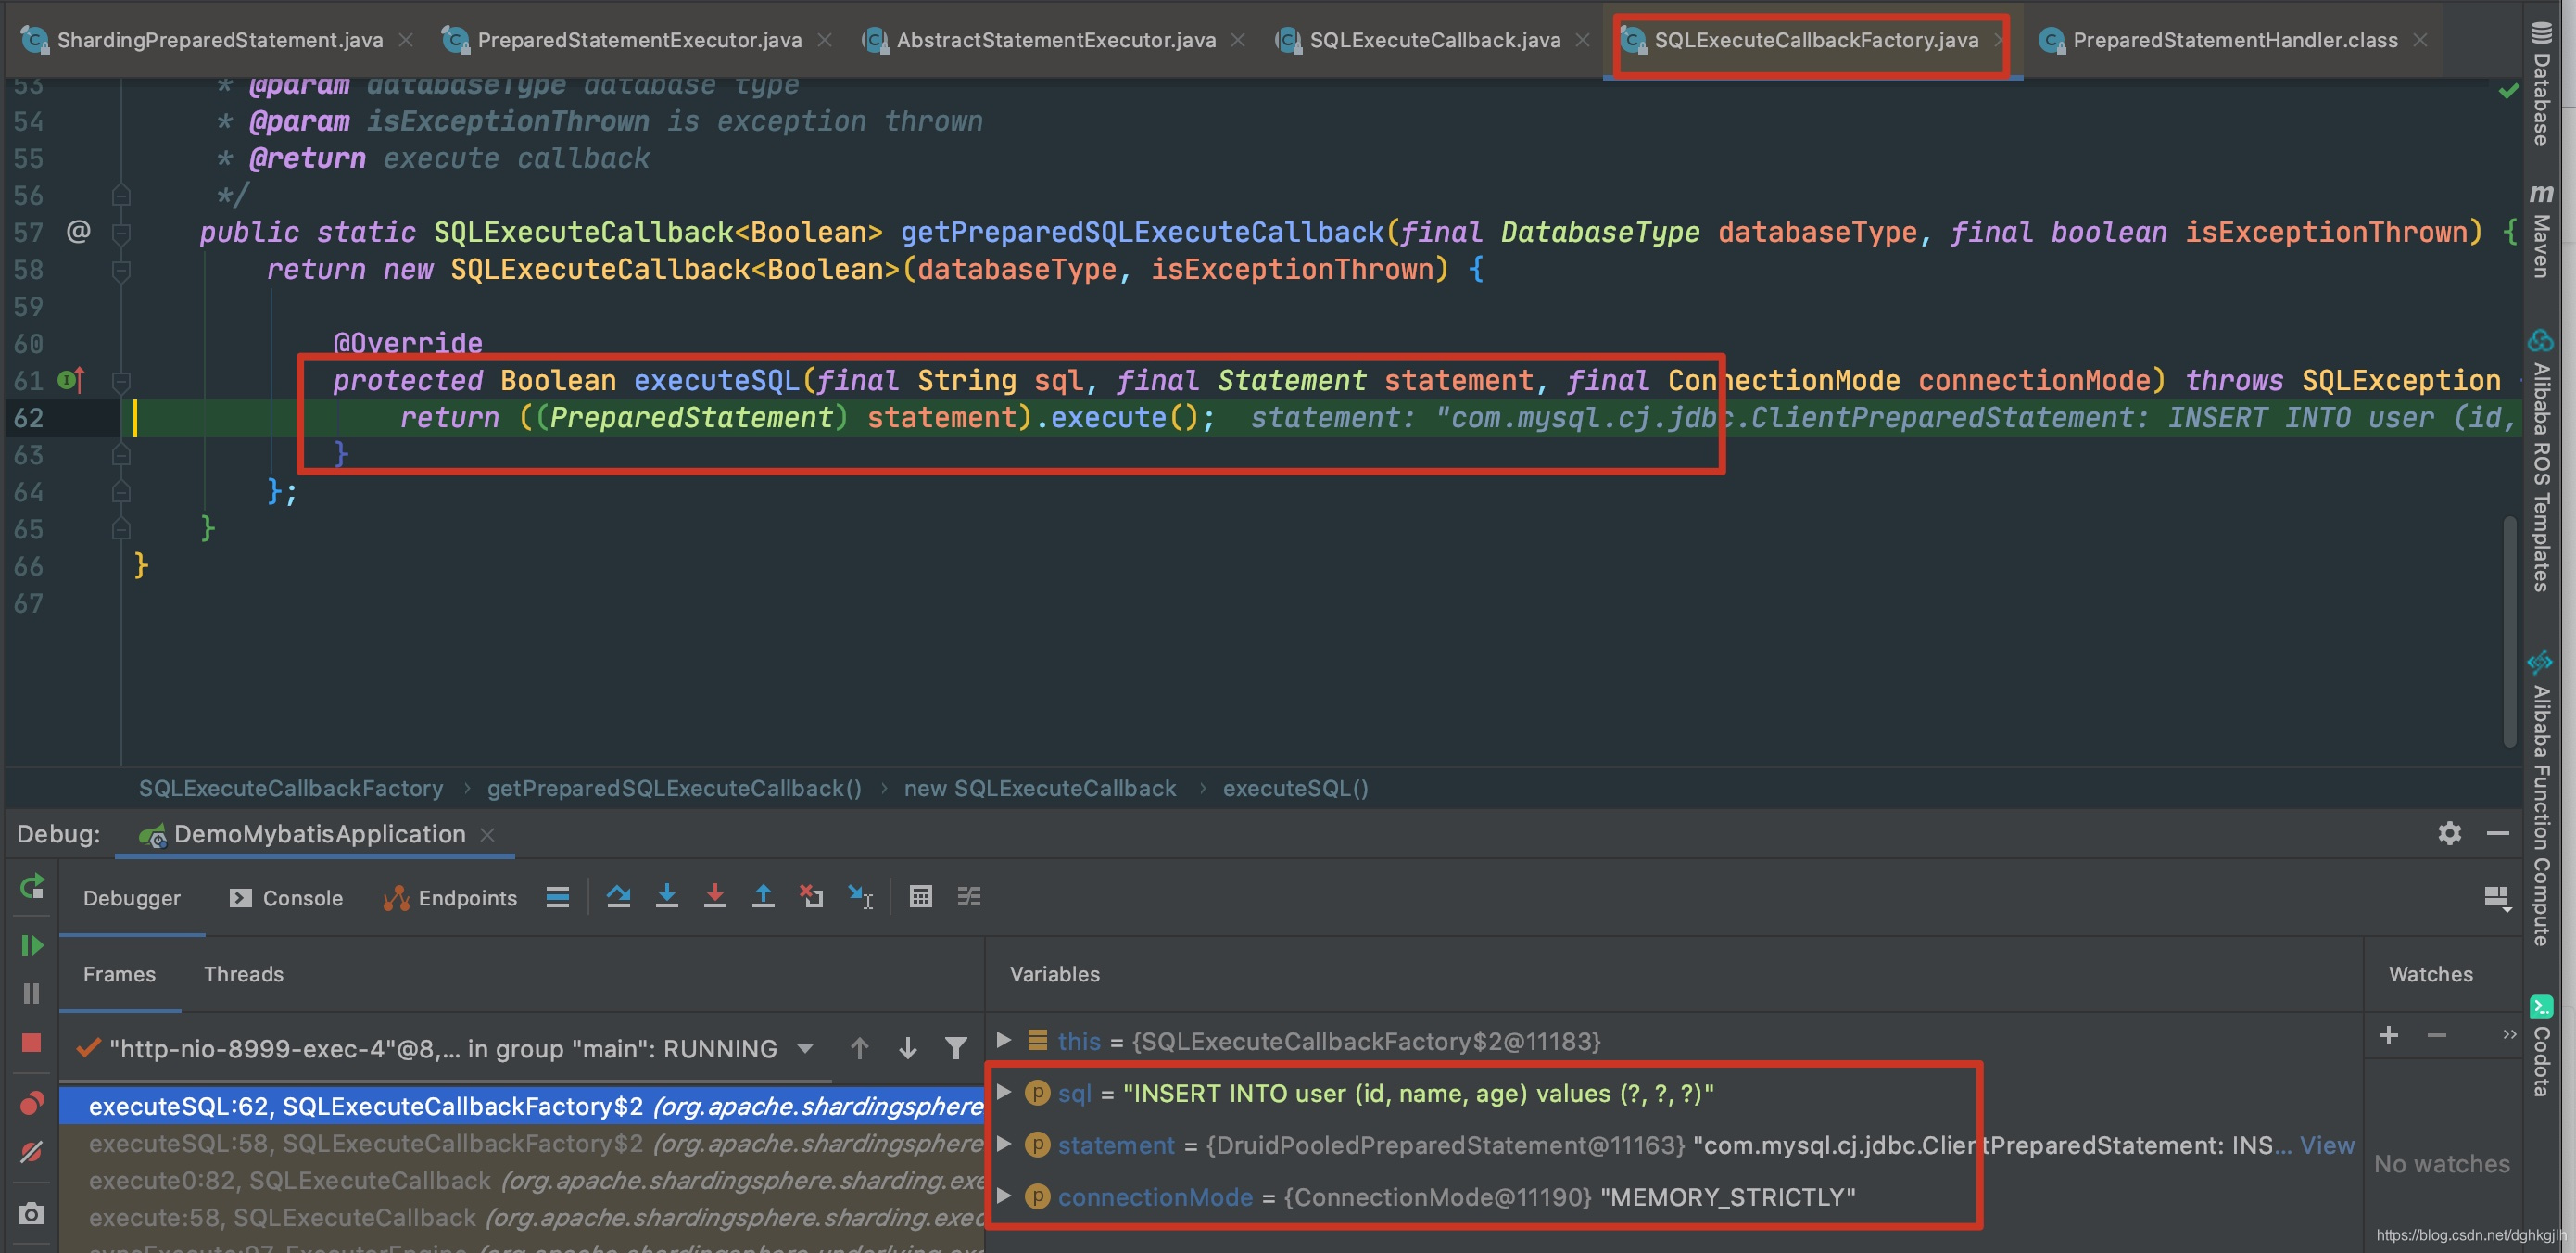
Task: Expand the connectionMode variable
Action: [1004, 1196]
